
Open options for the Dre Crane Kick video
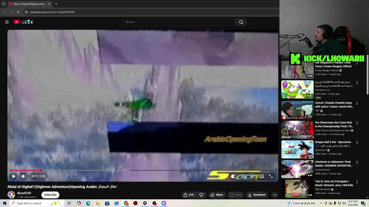tap(357, 123)
